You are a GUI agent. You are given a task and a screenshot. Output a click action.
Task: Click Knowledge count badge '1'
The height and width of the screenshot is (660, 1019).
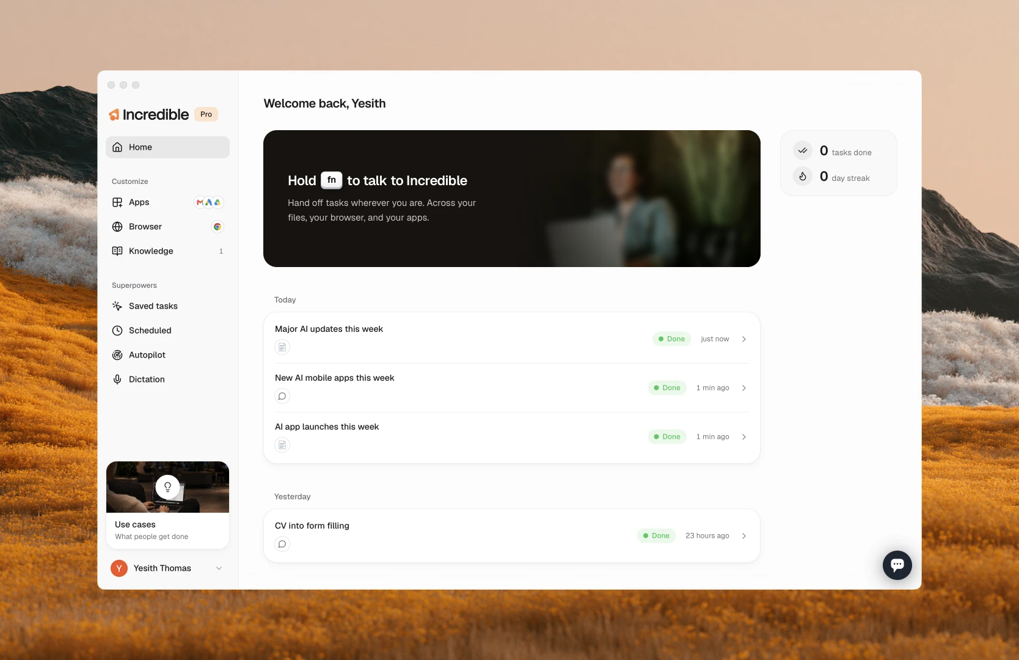221,251
